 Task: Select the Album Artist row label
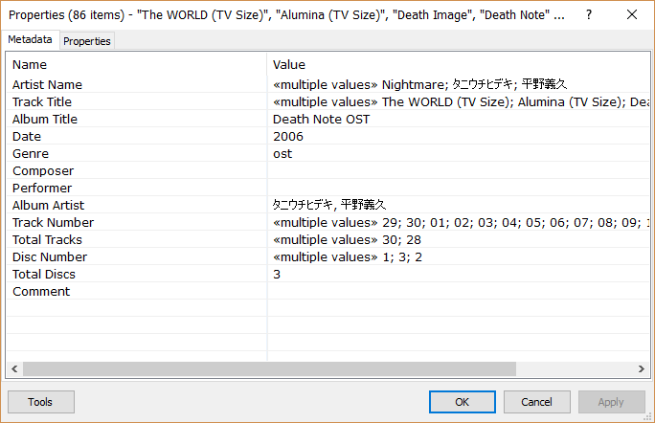(48, 205)
